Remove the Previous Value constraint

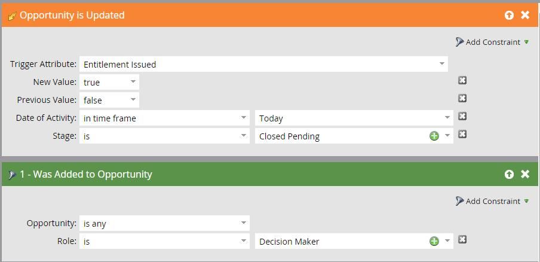click(462, 99)
